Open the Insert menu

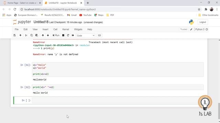[45, 29]
